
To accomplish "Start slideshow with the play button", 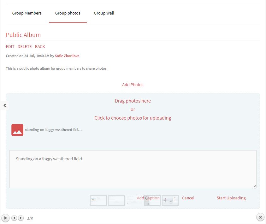I will click(5, 218).
